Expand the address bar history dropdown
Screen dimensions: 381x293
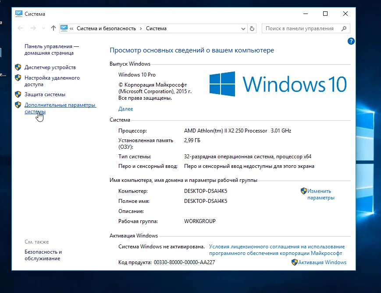(x=243, y=28)
